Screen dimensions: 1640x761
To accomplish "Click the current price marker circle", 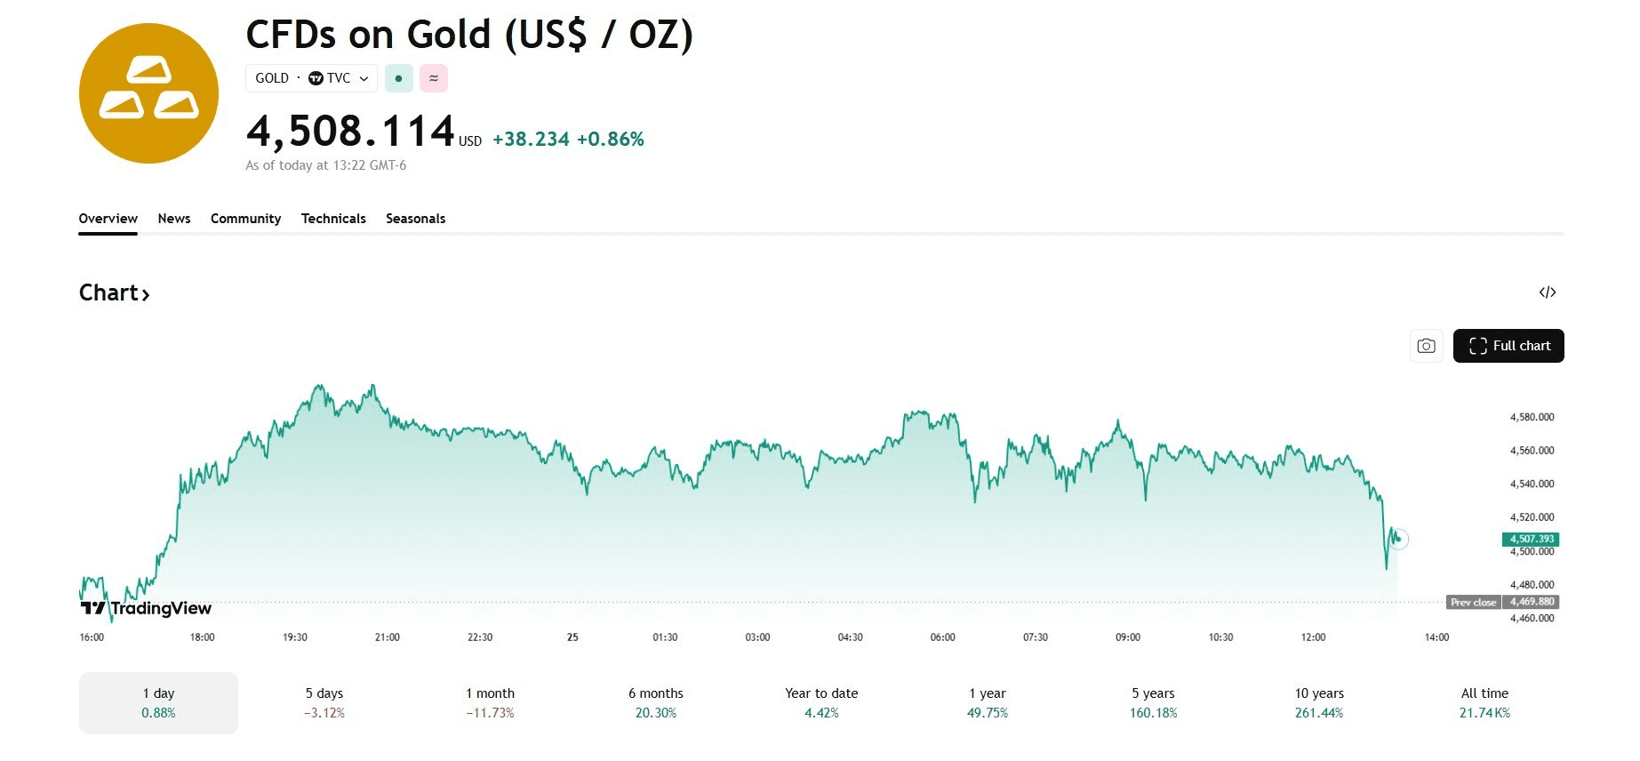I will tap(1398, 539).
